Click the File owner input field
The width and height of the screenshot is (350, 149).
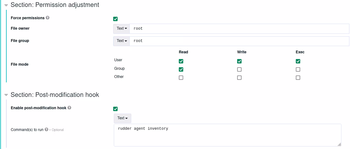coord(239,28)
